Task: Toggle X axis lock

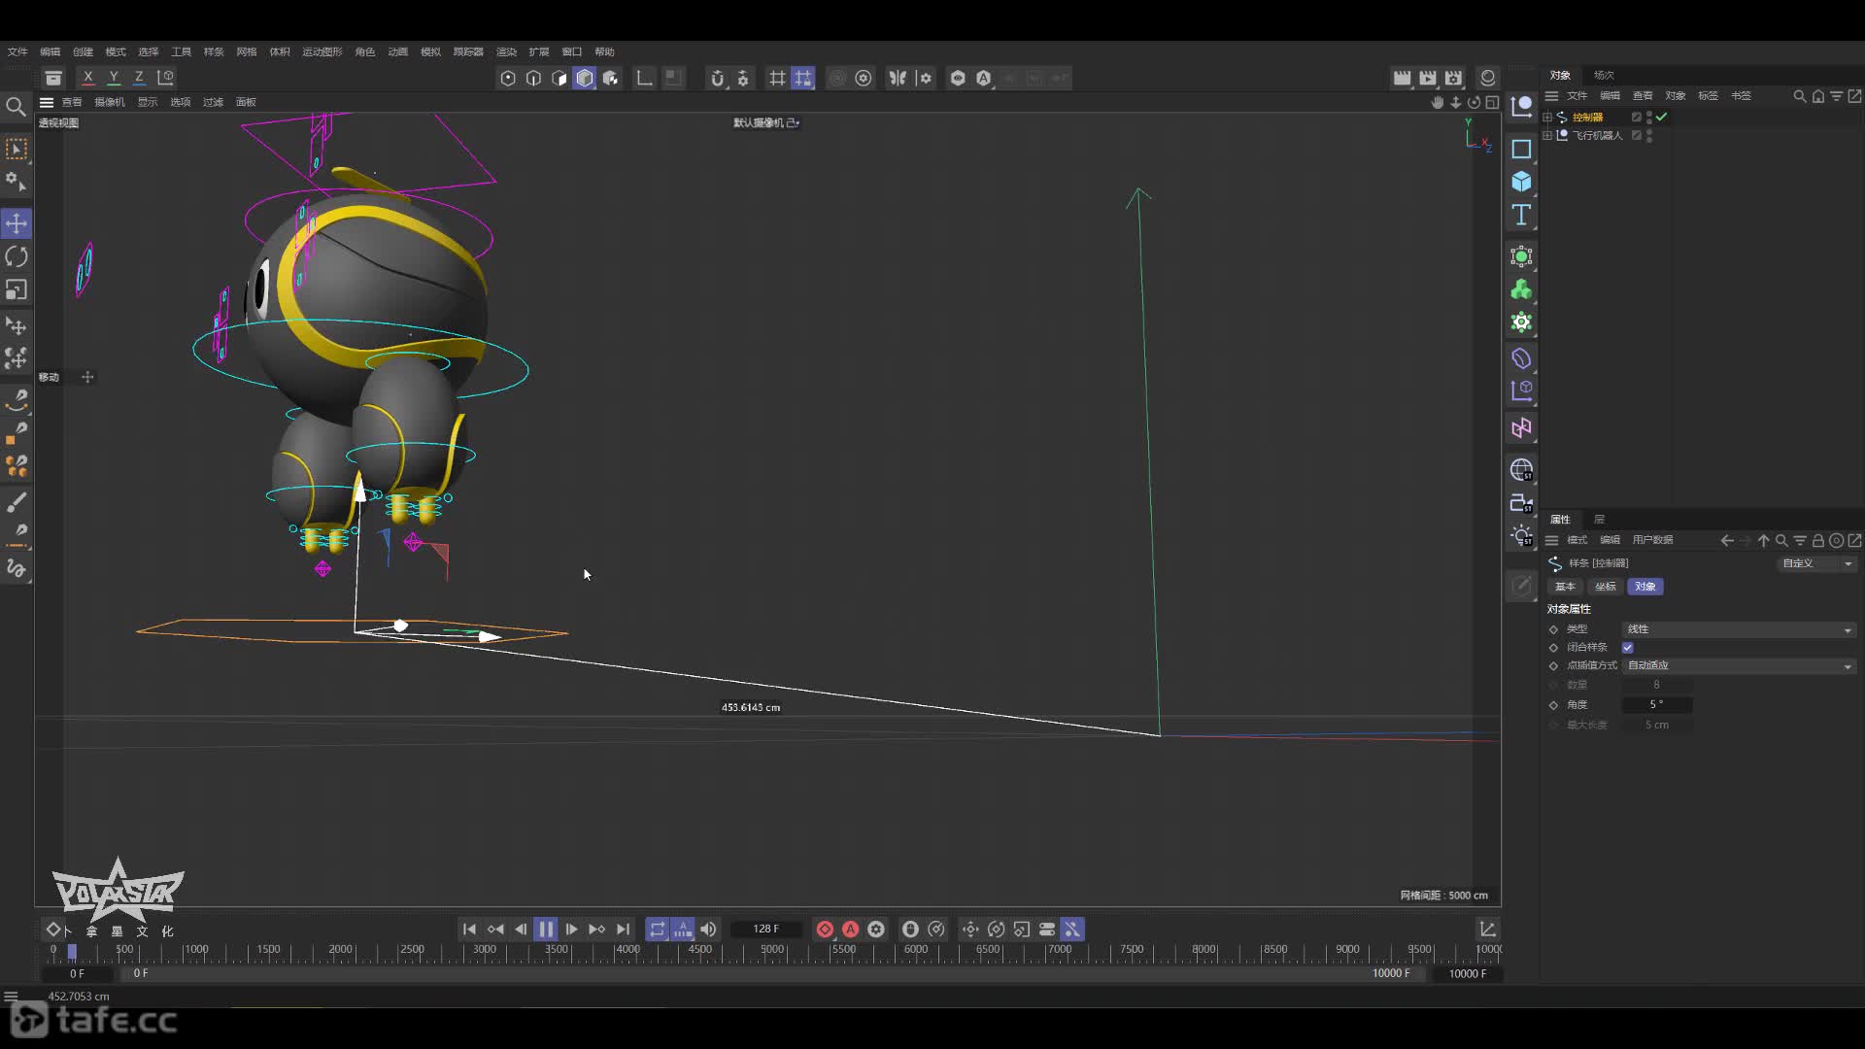Action: pos(88,77)
